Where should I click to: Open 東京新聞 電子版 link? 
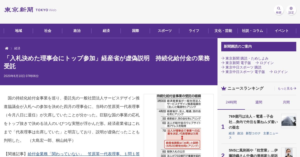pos(236,63)
